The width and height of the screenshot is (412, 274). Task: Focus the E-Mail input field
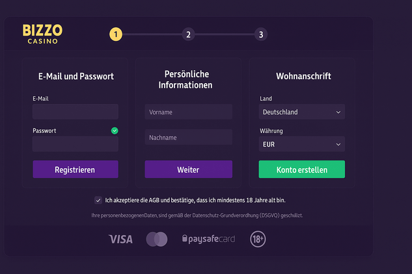click(76, 112)
